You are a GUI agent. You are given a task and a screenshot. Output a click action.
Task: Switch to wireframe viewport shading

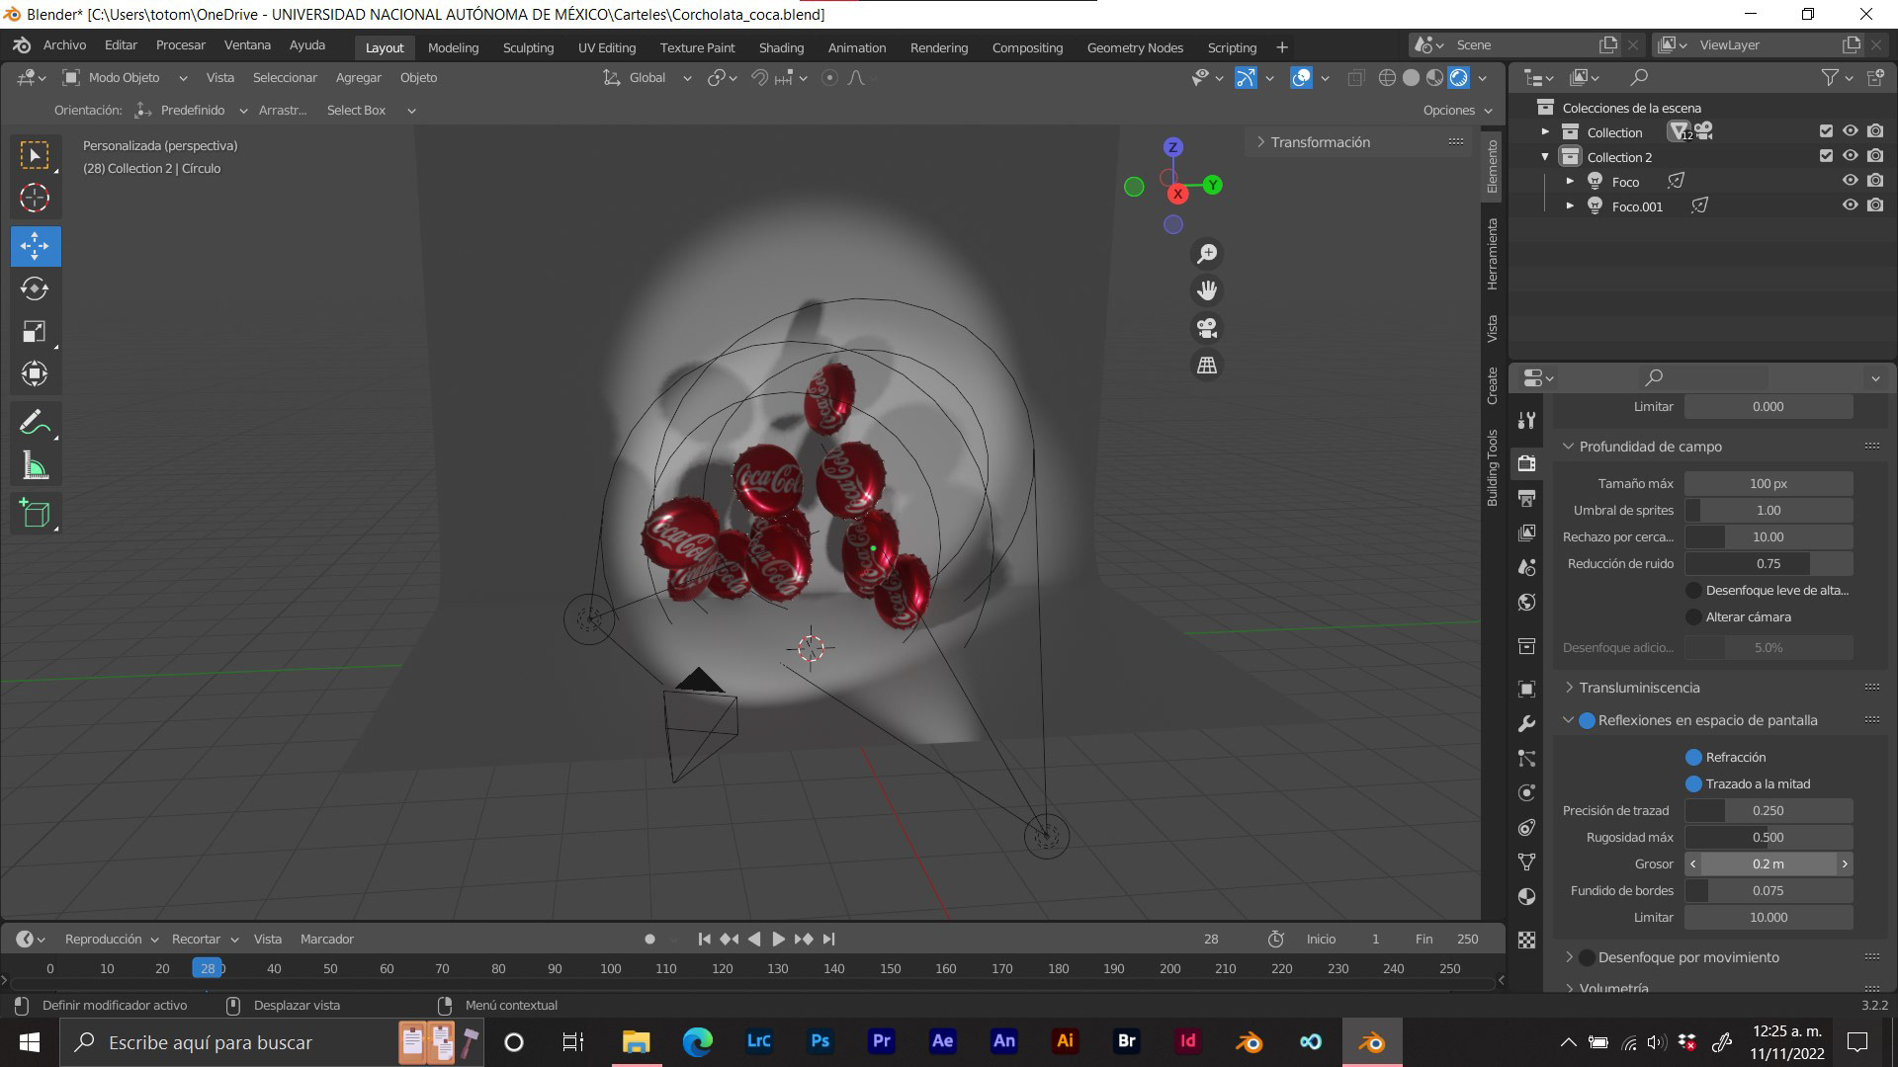pos(1387,78)
